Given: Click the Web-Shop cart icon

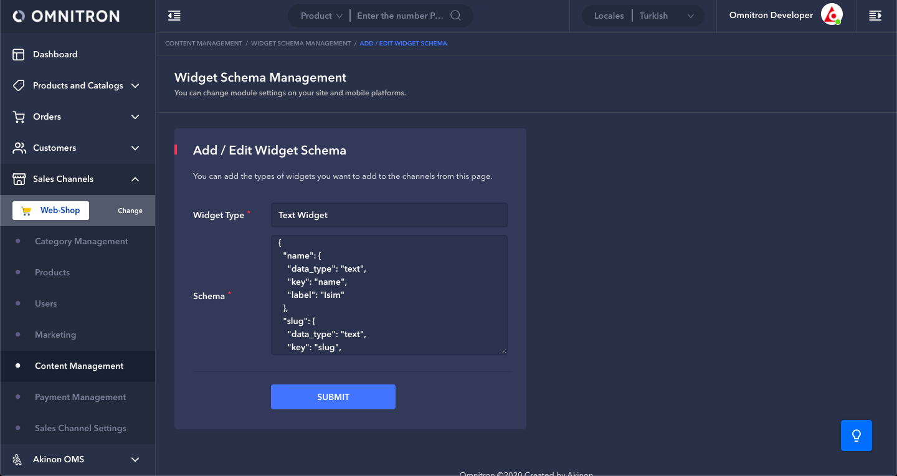Looking at the screenshot, I should [x=26, y=211].
